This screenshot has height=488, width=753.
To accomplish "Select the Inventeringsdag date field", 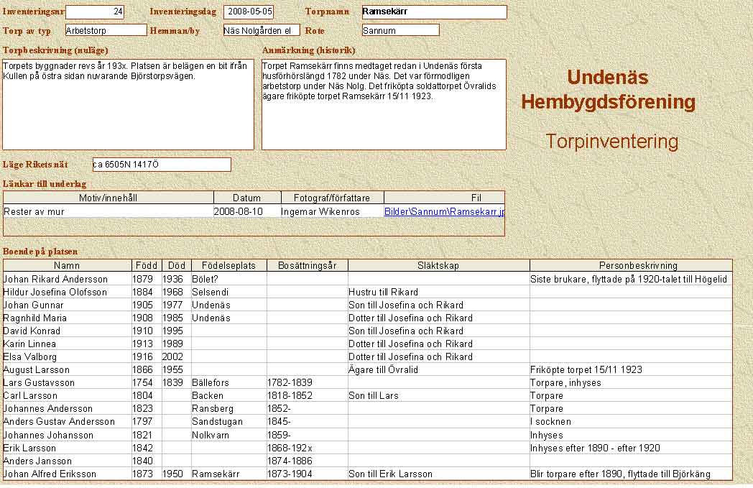I will (248, 11).
